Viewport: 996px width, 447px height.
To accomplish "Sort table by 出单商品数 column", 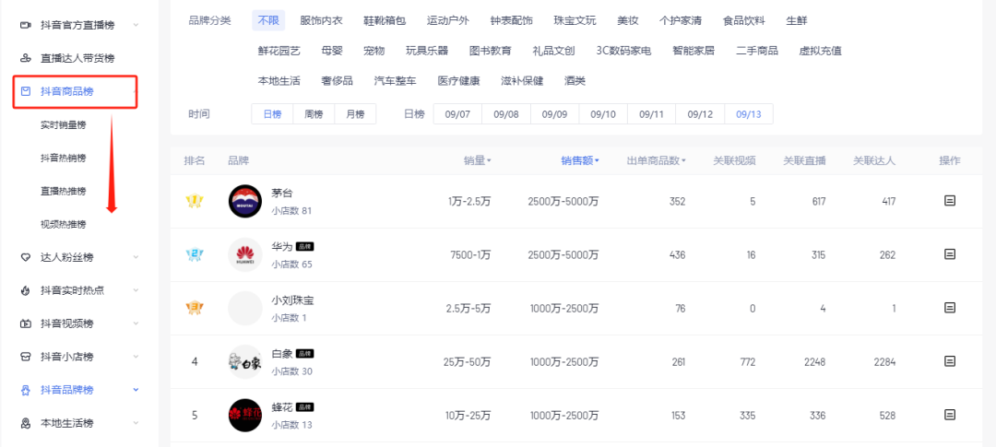I will click(657, 160).
